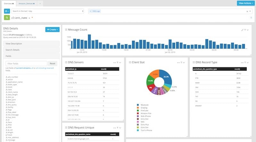Expand the DNS Servers widget menu chevron
Screen dimensions: 256x142
(x=120, y=63)
